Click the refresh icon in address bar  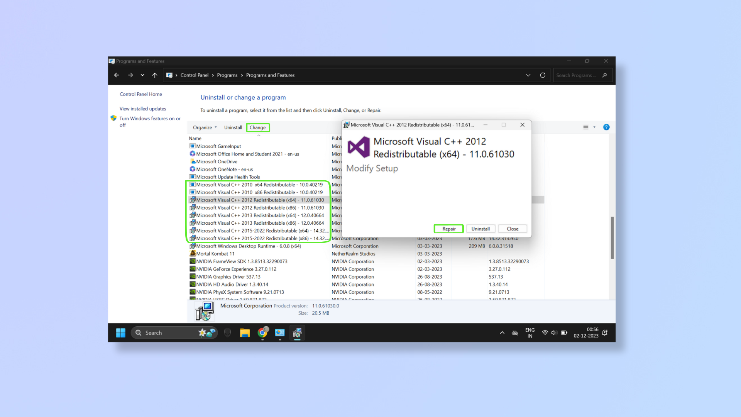pyautogui.click(x=543, y=75)
